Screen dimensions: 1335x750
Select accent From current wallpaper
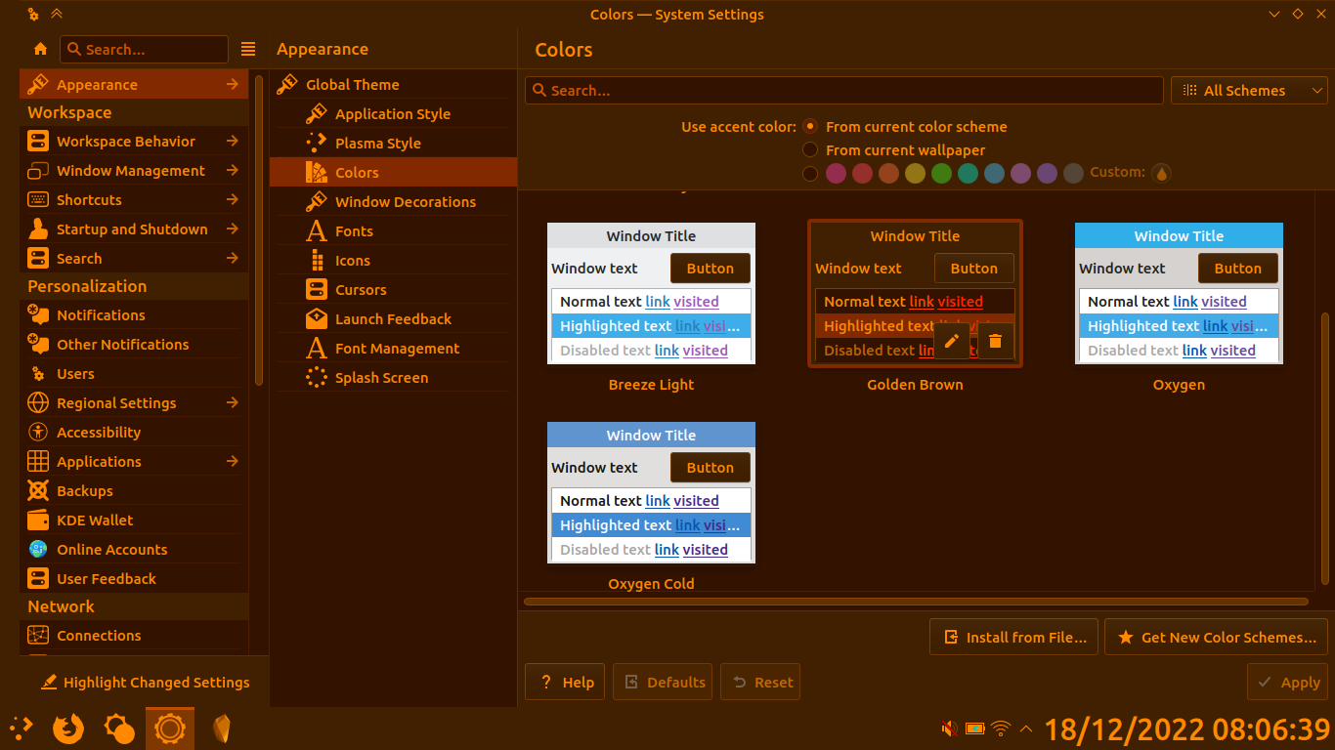pos(810,150)
